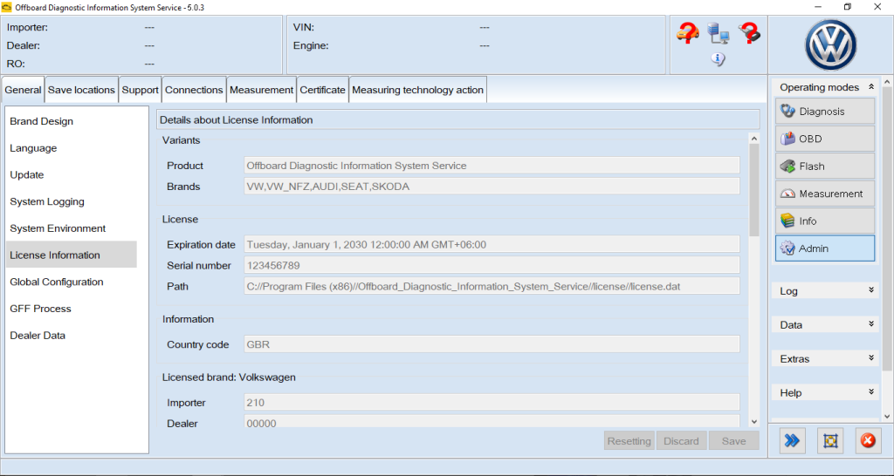The image size is (894, 476).
Task: Click the Product field
Action: (492, 166)
